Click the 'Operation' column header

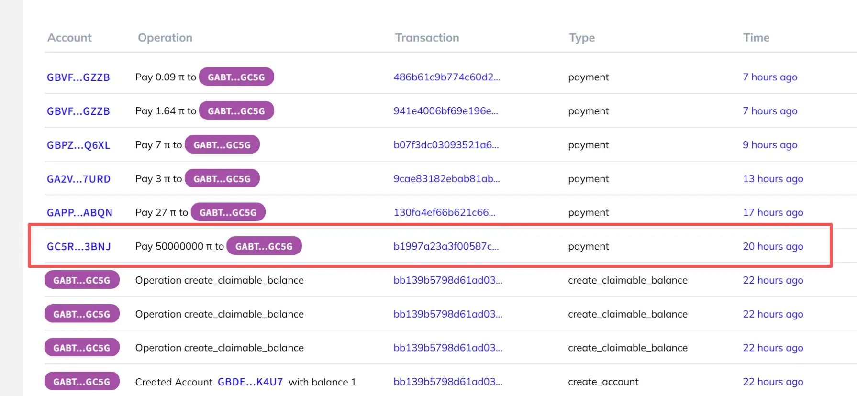[165, 38]
